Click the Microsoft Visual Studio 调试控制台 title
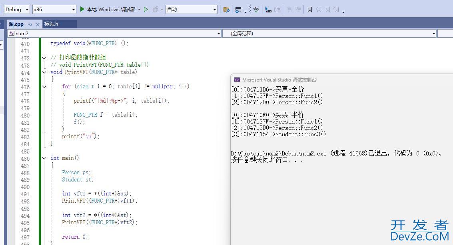This screenshot has height=245, width=453. tap(279, 80)
